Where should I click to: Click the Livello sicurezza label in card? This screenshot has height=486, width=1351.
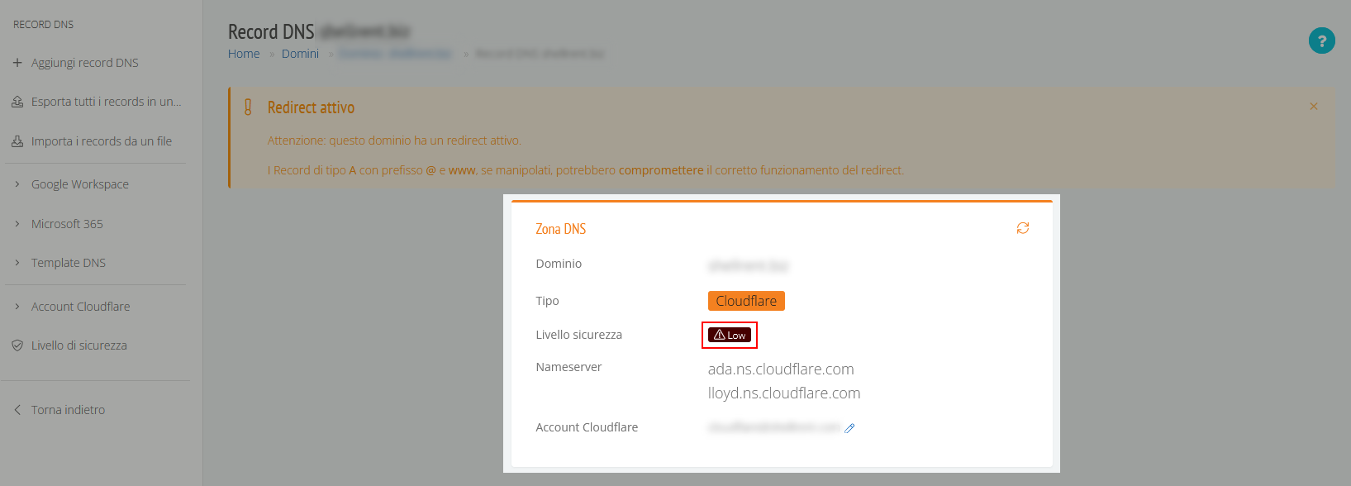coord(578,335)
